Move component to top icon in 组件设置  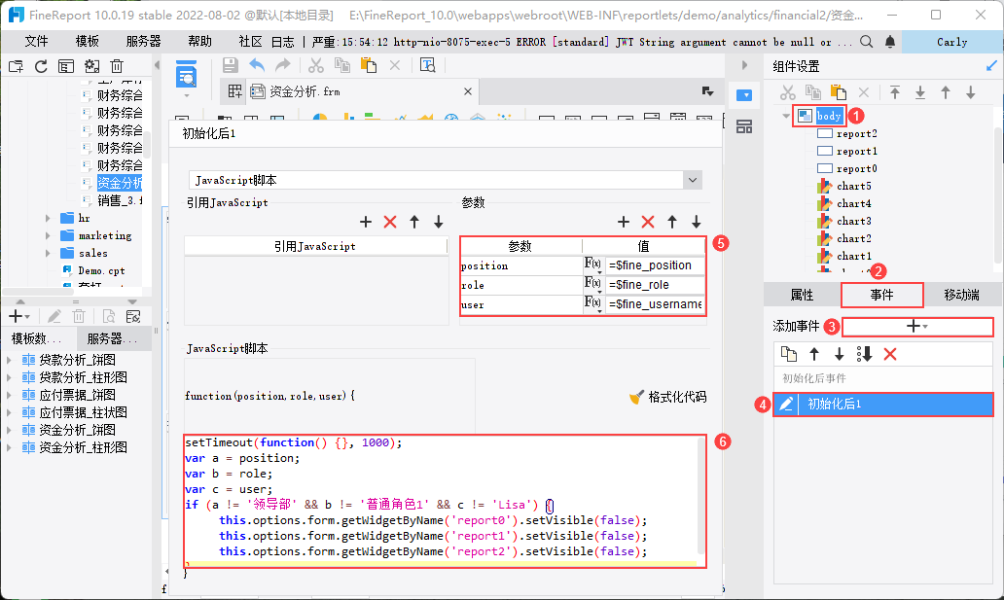[x=895, y=92]
